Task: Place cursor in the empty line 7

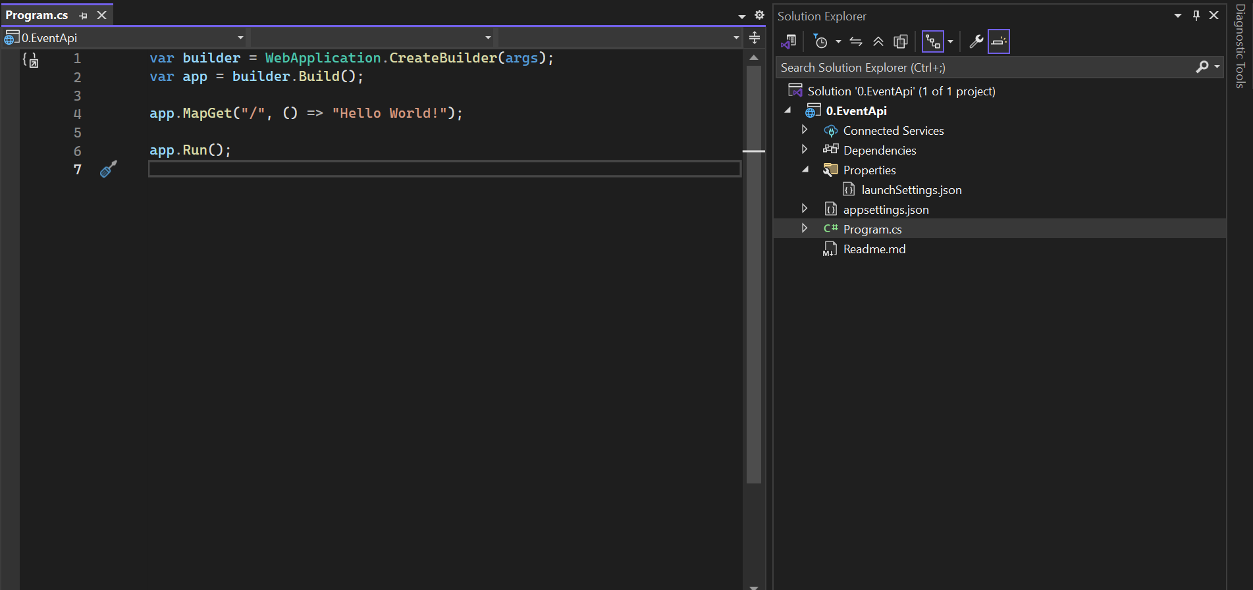Action: 444,169
